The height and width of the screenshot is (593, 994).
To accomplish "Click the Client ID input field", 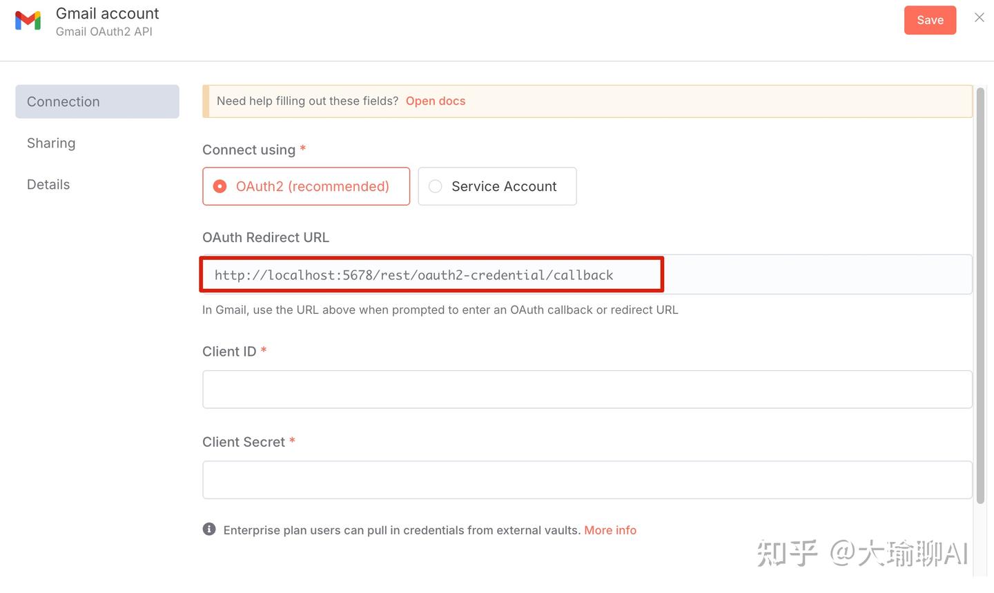I will 587,388.
